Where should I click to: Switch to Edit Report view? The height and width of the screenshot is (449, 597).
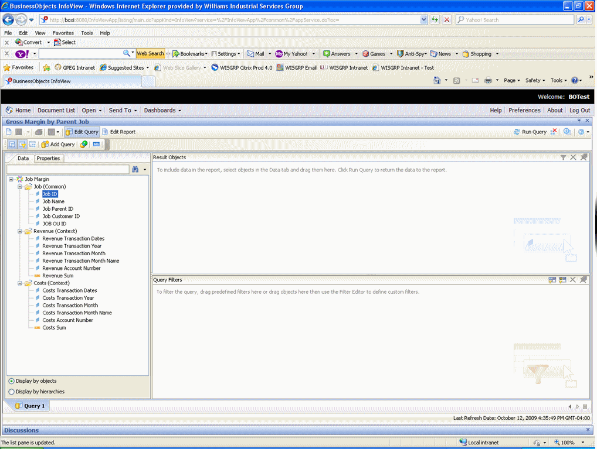119,132
